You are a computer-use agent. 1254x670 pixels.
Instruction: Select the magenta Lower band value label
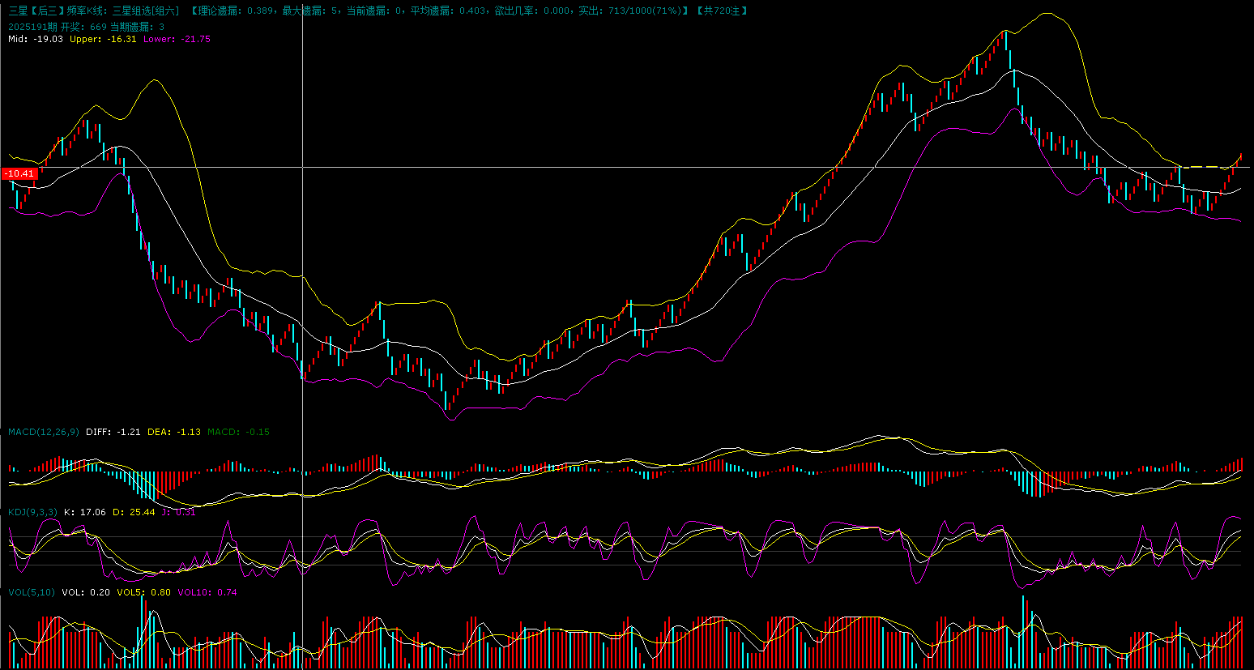point(177,39)
